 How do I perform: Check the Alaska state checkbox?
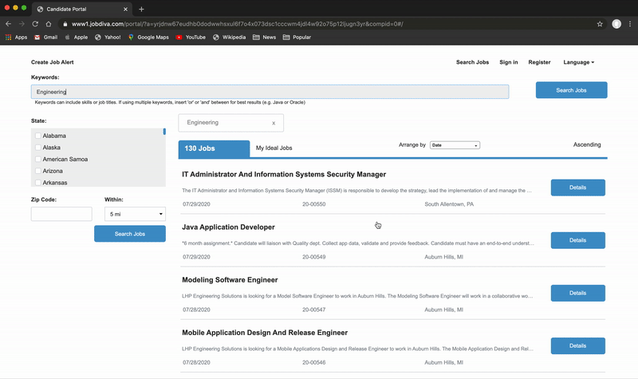pyautogui.click(x=37, y=148)
